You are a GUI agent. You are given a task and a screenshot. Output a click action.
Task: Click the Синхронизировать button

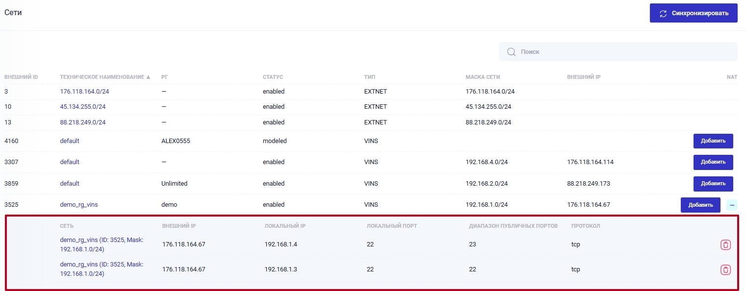[694, 13]
